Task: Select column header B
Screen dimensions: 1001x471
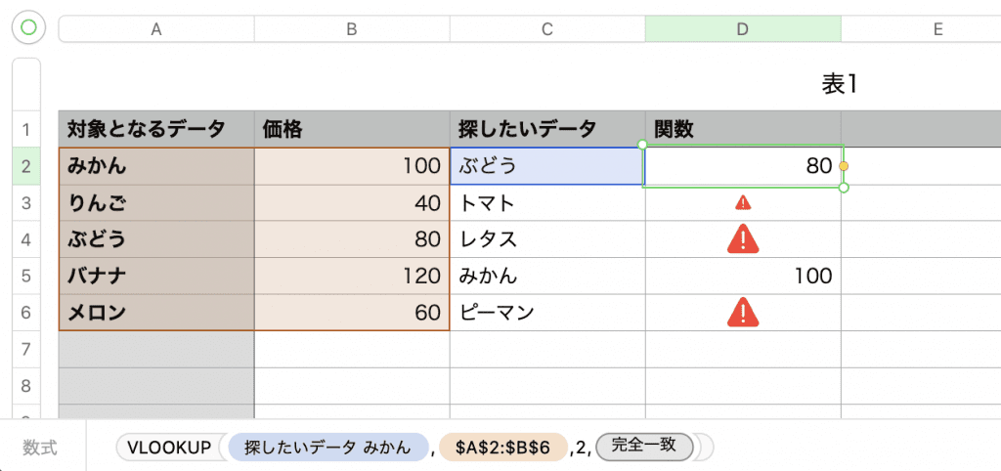Action: click(x=351, y=29)
